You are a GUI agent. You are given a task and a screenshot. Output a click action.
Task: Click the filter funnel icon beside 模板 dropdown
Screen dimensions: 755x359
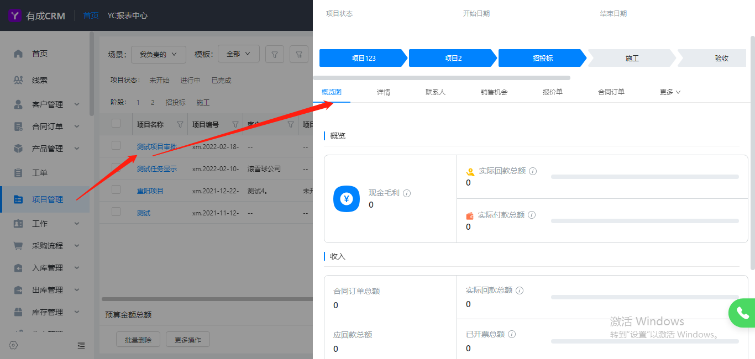click(x=275, y=54)
